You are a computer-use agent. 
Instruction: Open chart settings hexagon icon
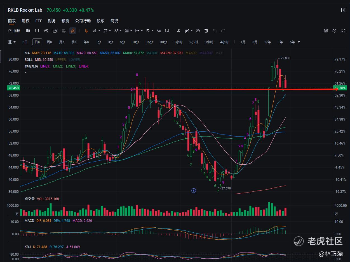[334, 31]
